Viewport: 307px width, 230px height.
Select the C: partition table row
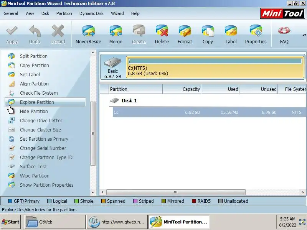tap(210, 112)
